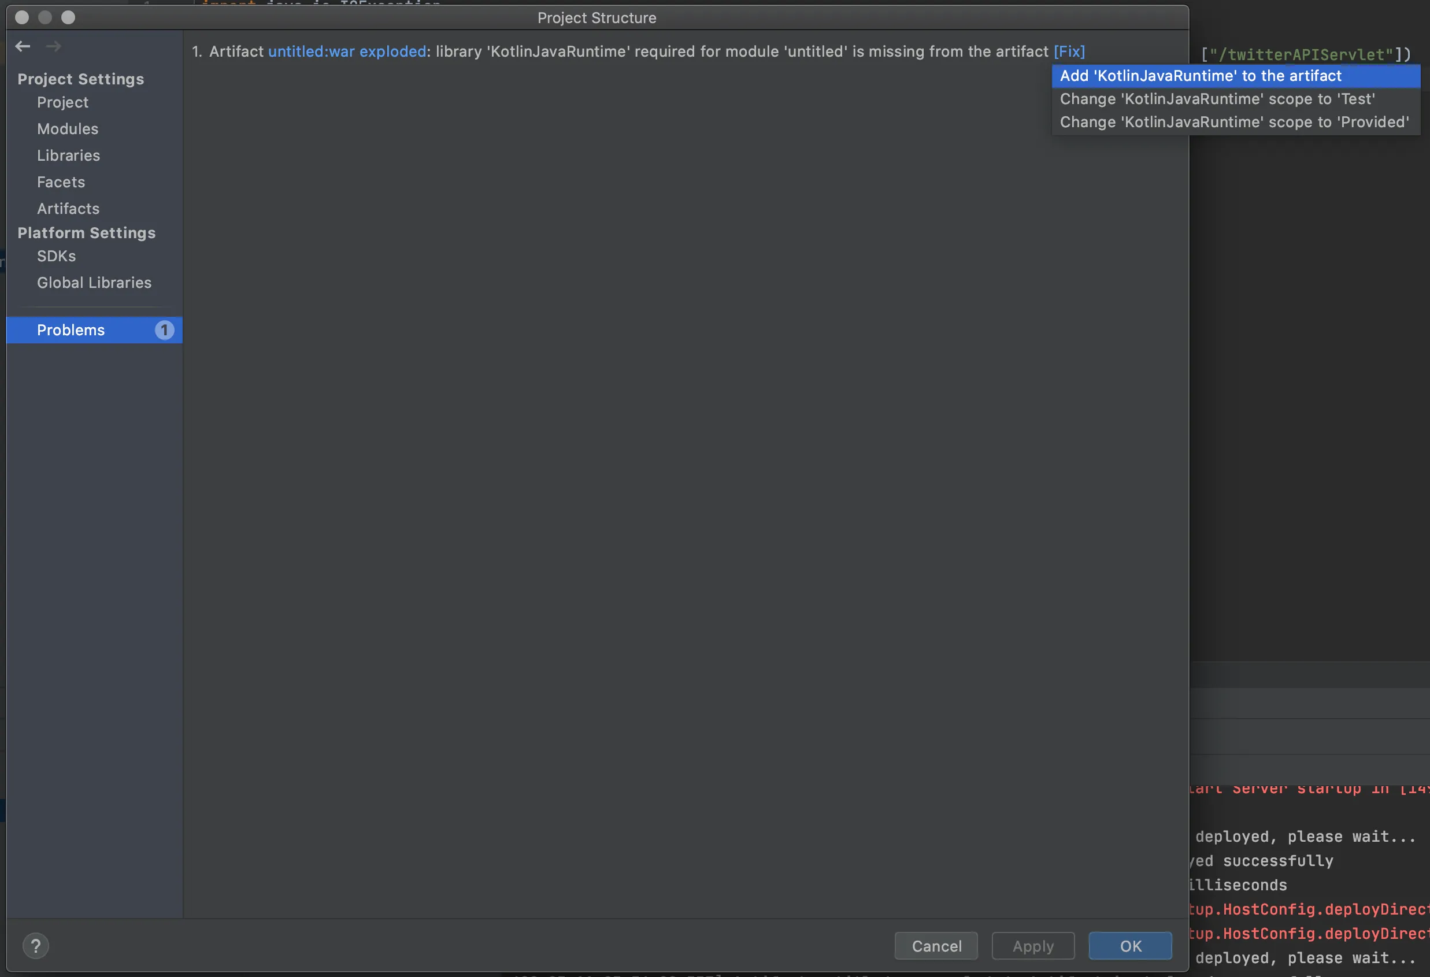Open SDKs under Platform Settings
Screen dimensions: 1430x977
pyautogui.click(x=57, y=256)
